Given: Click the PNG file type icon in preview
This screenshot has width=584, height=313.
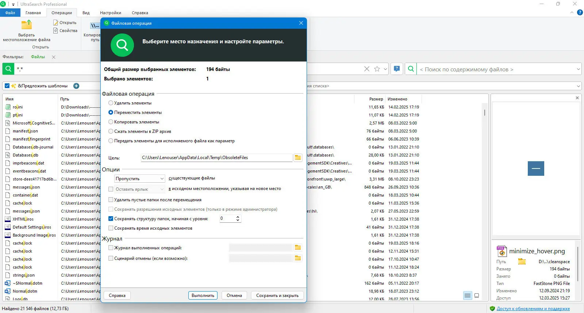Looking at the screenshot, I should pos(502,251).
